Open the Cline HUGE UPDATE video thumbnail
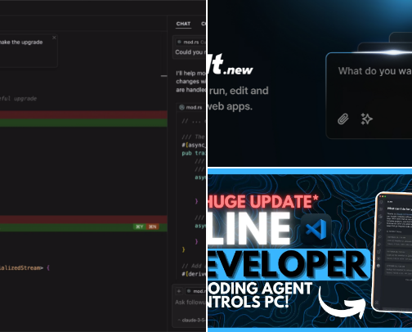The image size is (412, 332). [x=310, y=250]
